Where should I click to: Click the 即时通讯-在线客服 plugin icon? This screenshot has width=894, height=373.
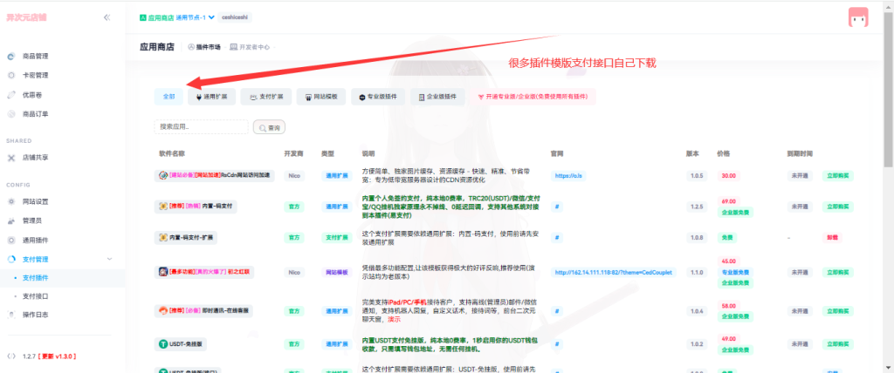click(162, 311)
